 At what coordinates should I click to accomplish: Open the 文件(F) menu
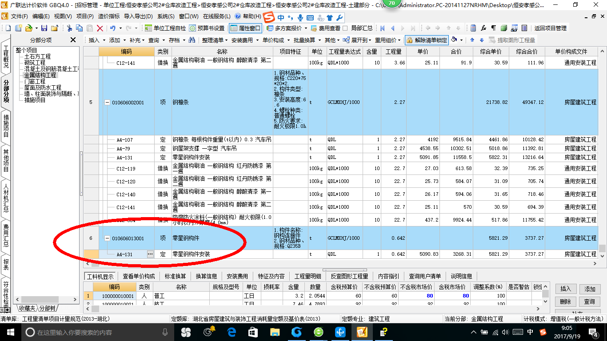(x=19, y=16)
